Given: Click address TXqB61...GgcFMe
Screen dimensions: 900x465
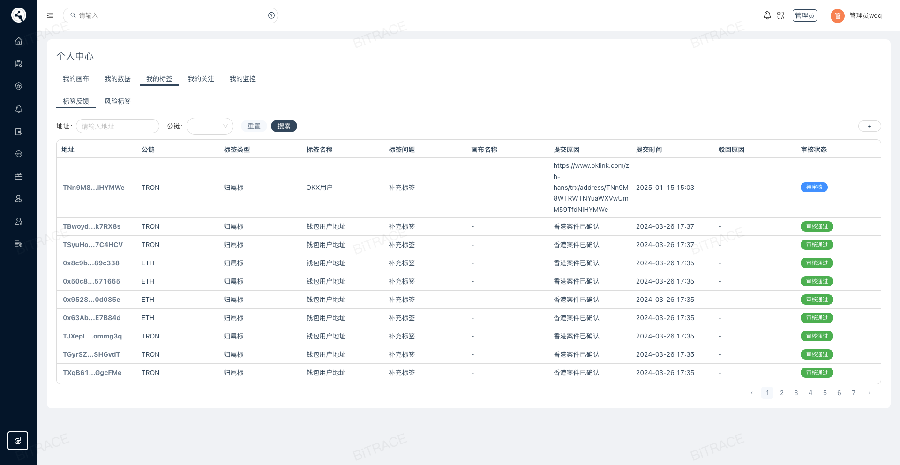Looking at the screenshot, I should (x=92, y=373).
